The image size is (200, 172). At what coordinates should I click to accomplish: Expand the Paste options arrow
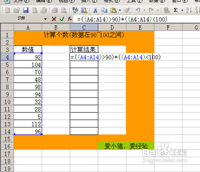tap(120, 10)
